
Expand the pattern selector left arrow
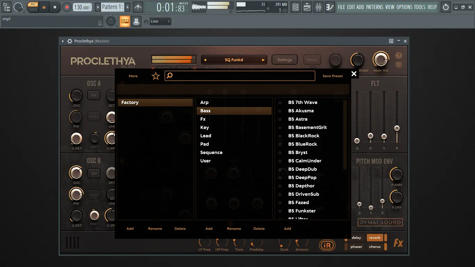click(98, 7)
